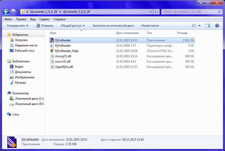Sort by Дата изменения column
The width and height of the screenshot is (225, 151).
pos(127,33)
